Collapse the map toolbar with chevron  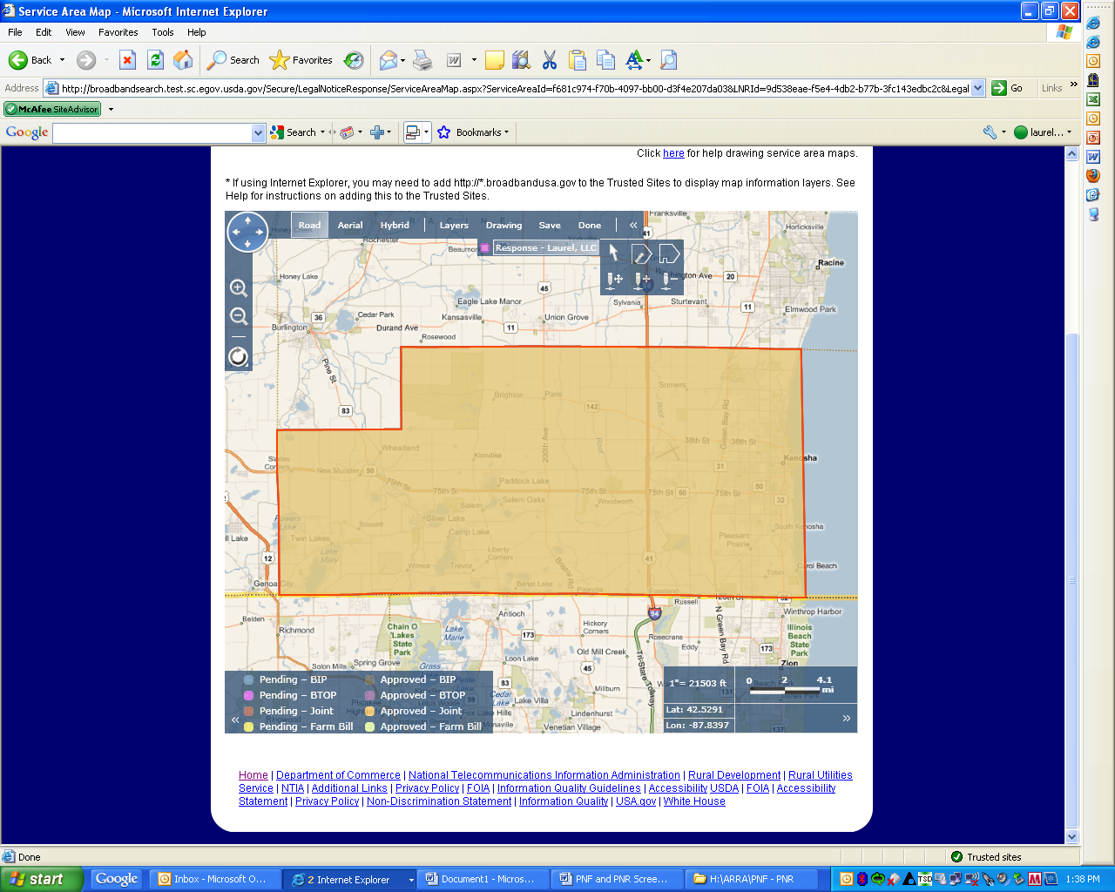[x=633, y=225]
